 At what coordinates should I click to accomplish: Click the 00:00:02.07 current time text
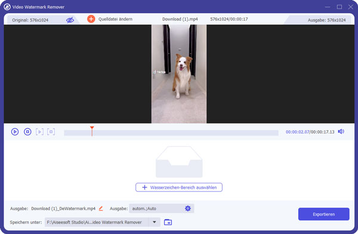tap(298, 132)
